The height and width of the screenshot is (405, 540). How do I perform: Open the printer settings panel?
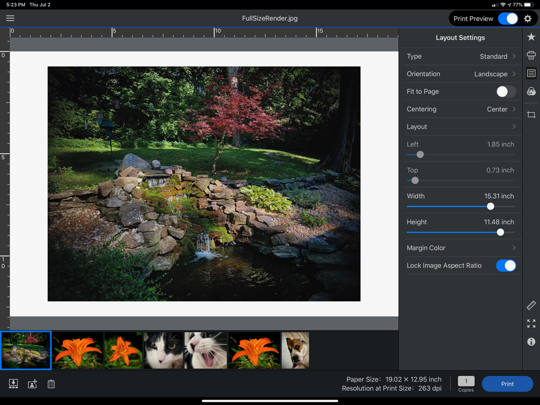pos(531,55)
